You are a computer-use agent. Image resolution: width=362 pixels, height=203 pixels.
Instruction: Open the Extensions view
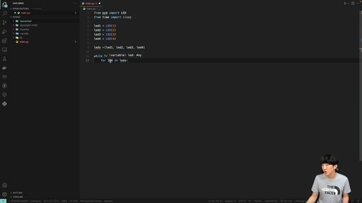(5, 41)
